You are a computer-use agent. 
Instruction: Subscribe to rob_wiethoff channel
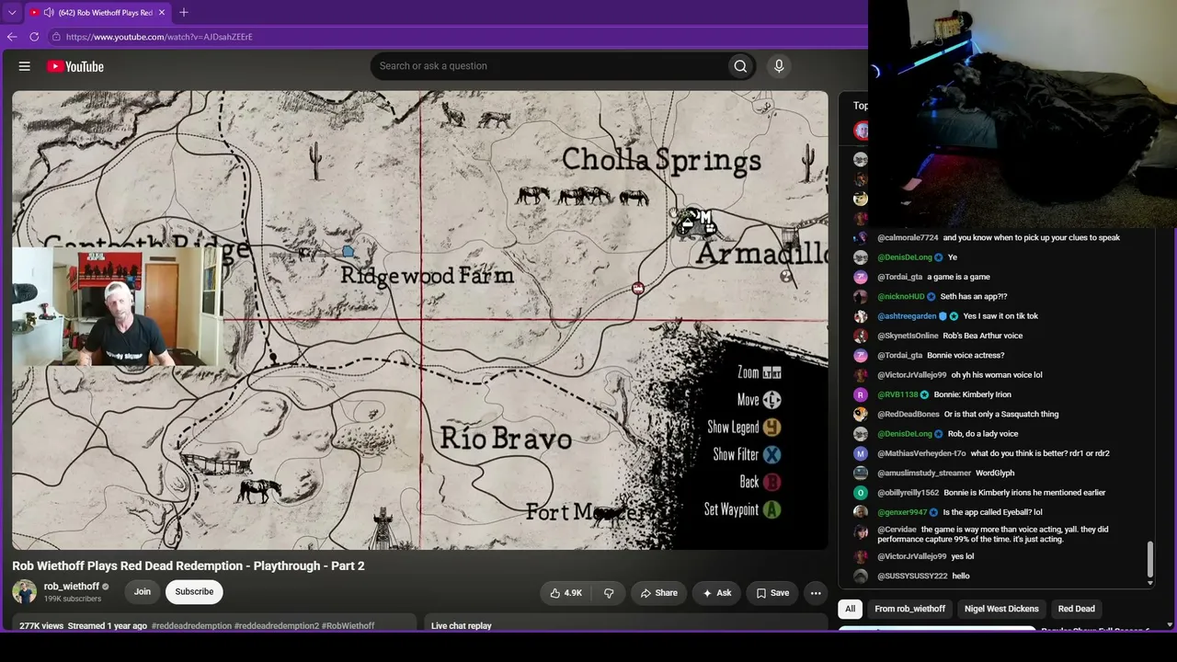[194, 592]
